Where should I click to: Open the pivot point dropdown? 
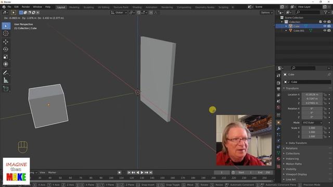(x=132, y=12)
